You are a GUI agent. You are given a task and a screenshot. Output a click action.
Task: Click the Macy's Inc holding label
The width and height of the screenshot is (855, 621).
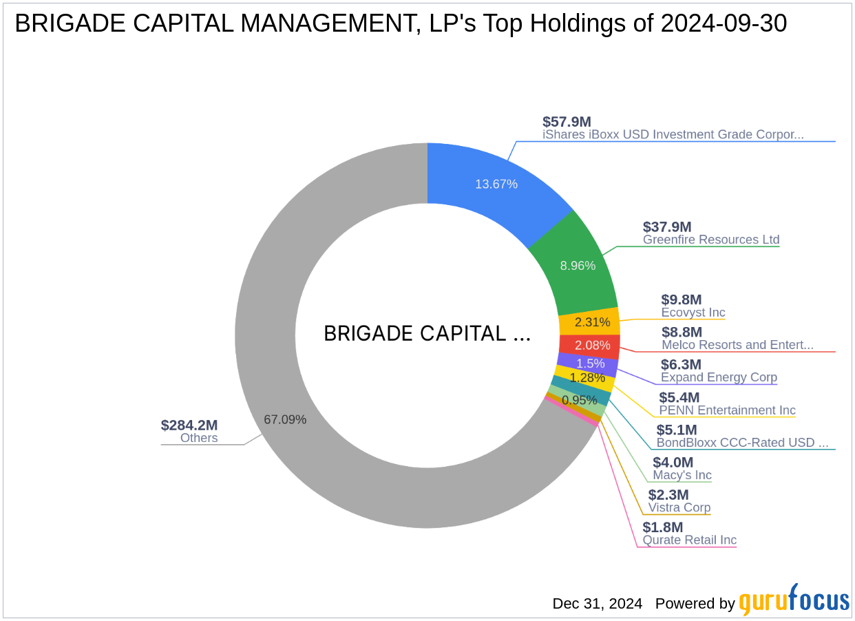point(682,475)
